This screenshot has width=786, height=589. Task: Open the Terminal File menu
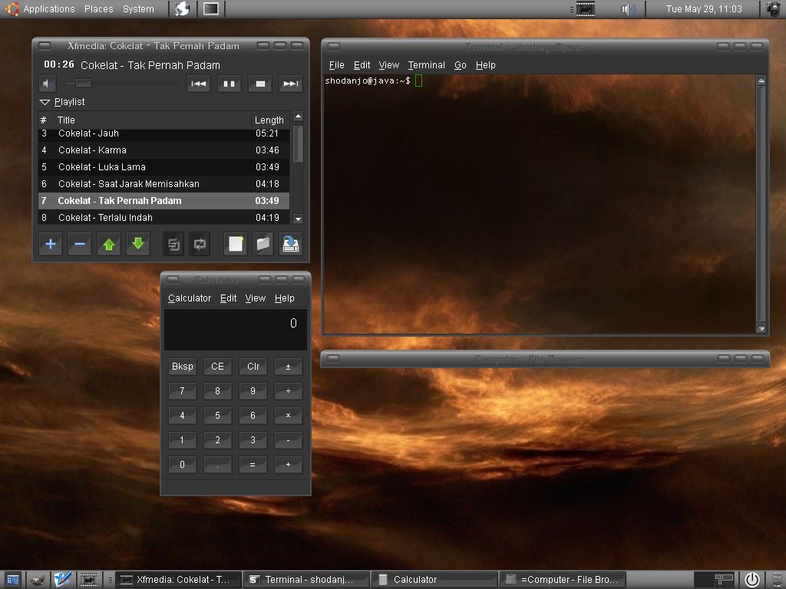point(336,65)
